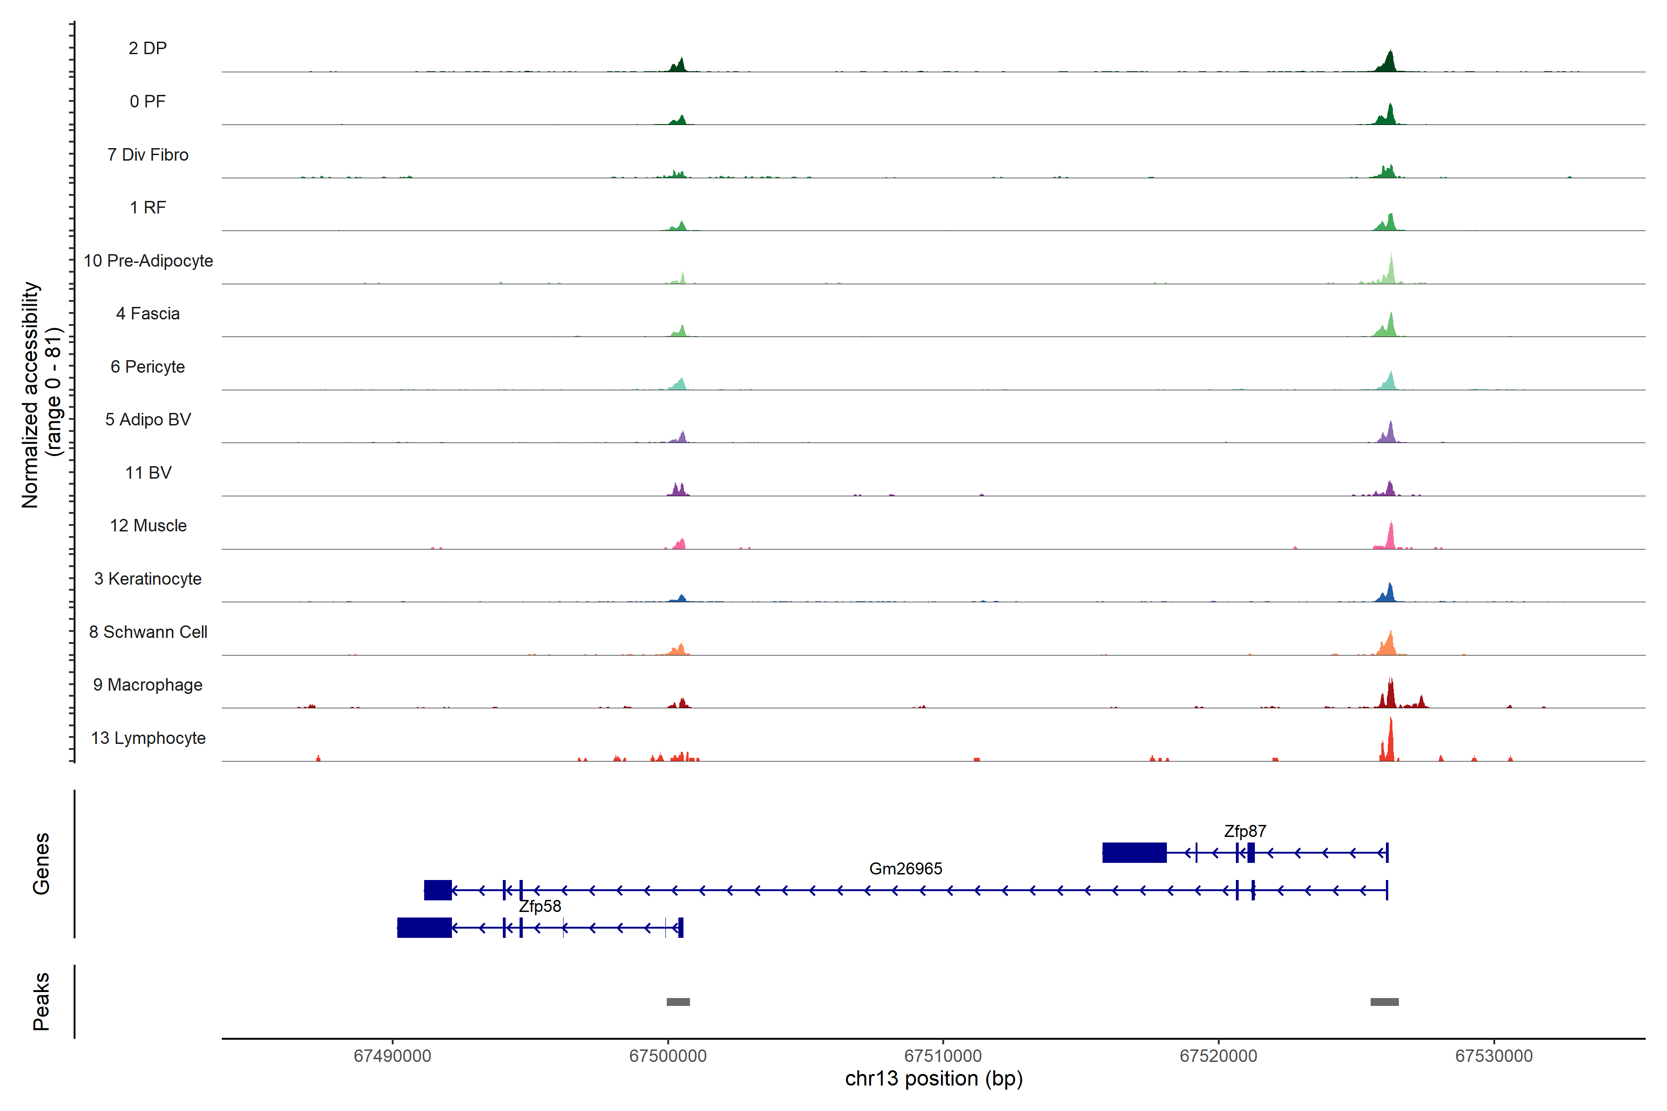
Task: Click the 10 Pre-Adipocyte track label
Action: point(148,261)
